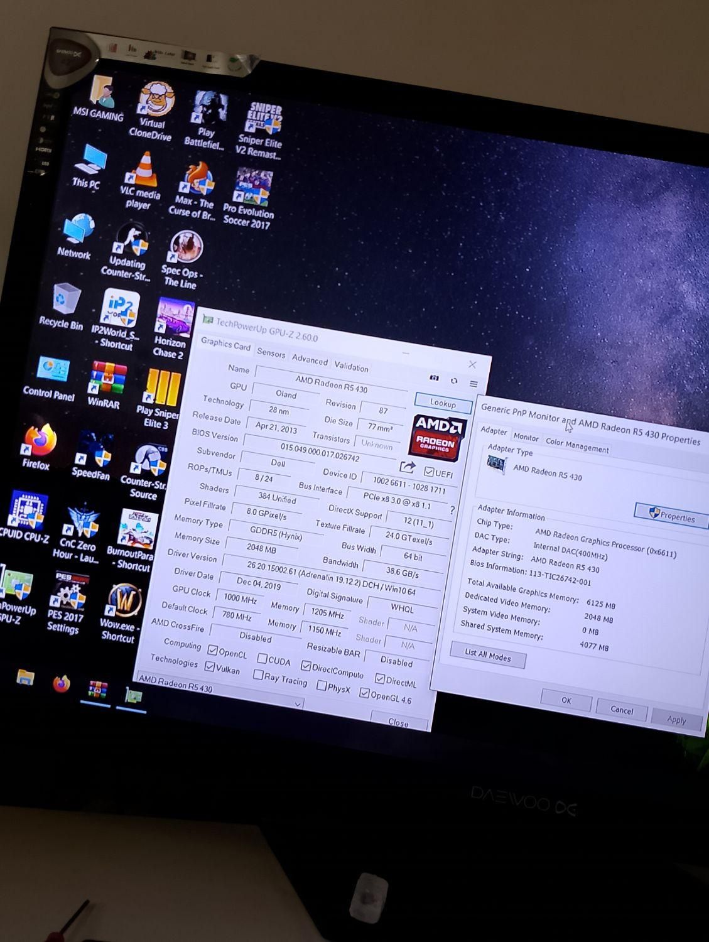Toggle the CUDA checkbox
Screen dimensions: 709x942
coord(262,658)
